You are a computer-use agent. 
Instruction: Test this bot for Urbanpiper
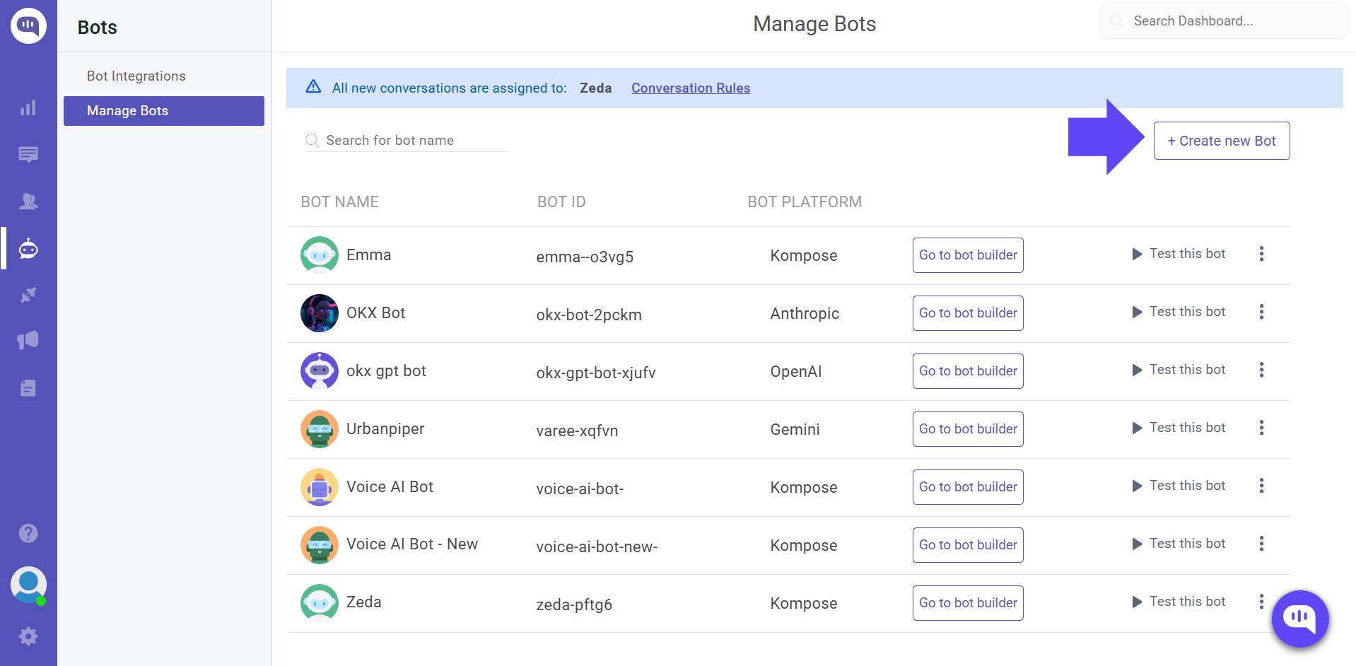[x=1179, y=427]
